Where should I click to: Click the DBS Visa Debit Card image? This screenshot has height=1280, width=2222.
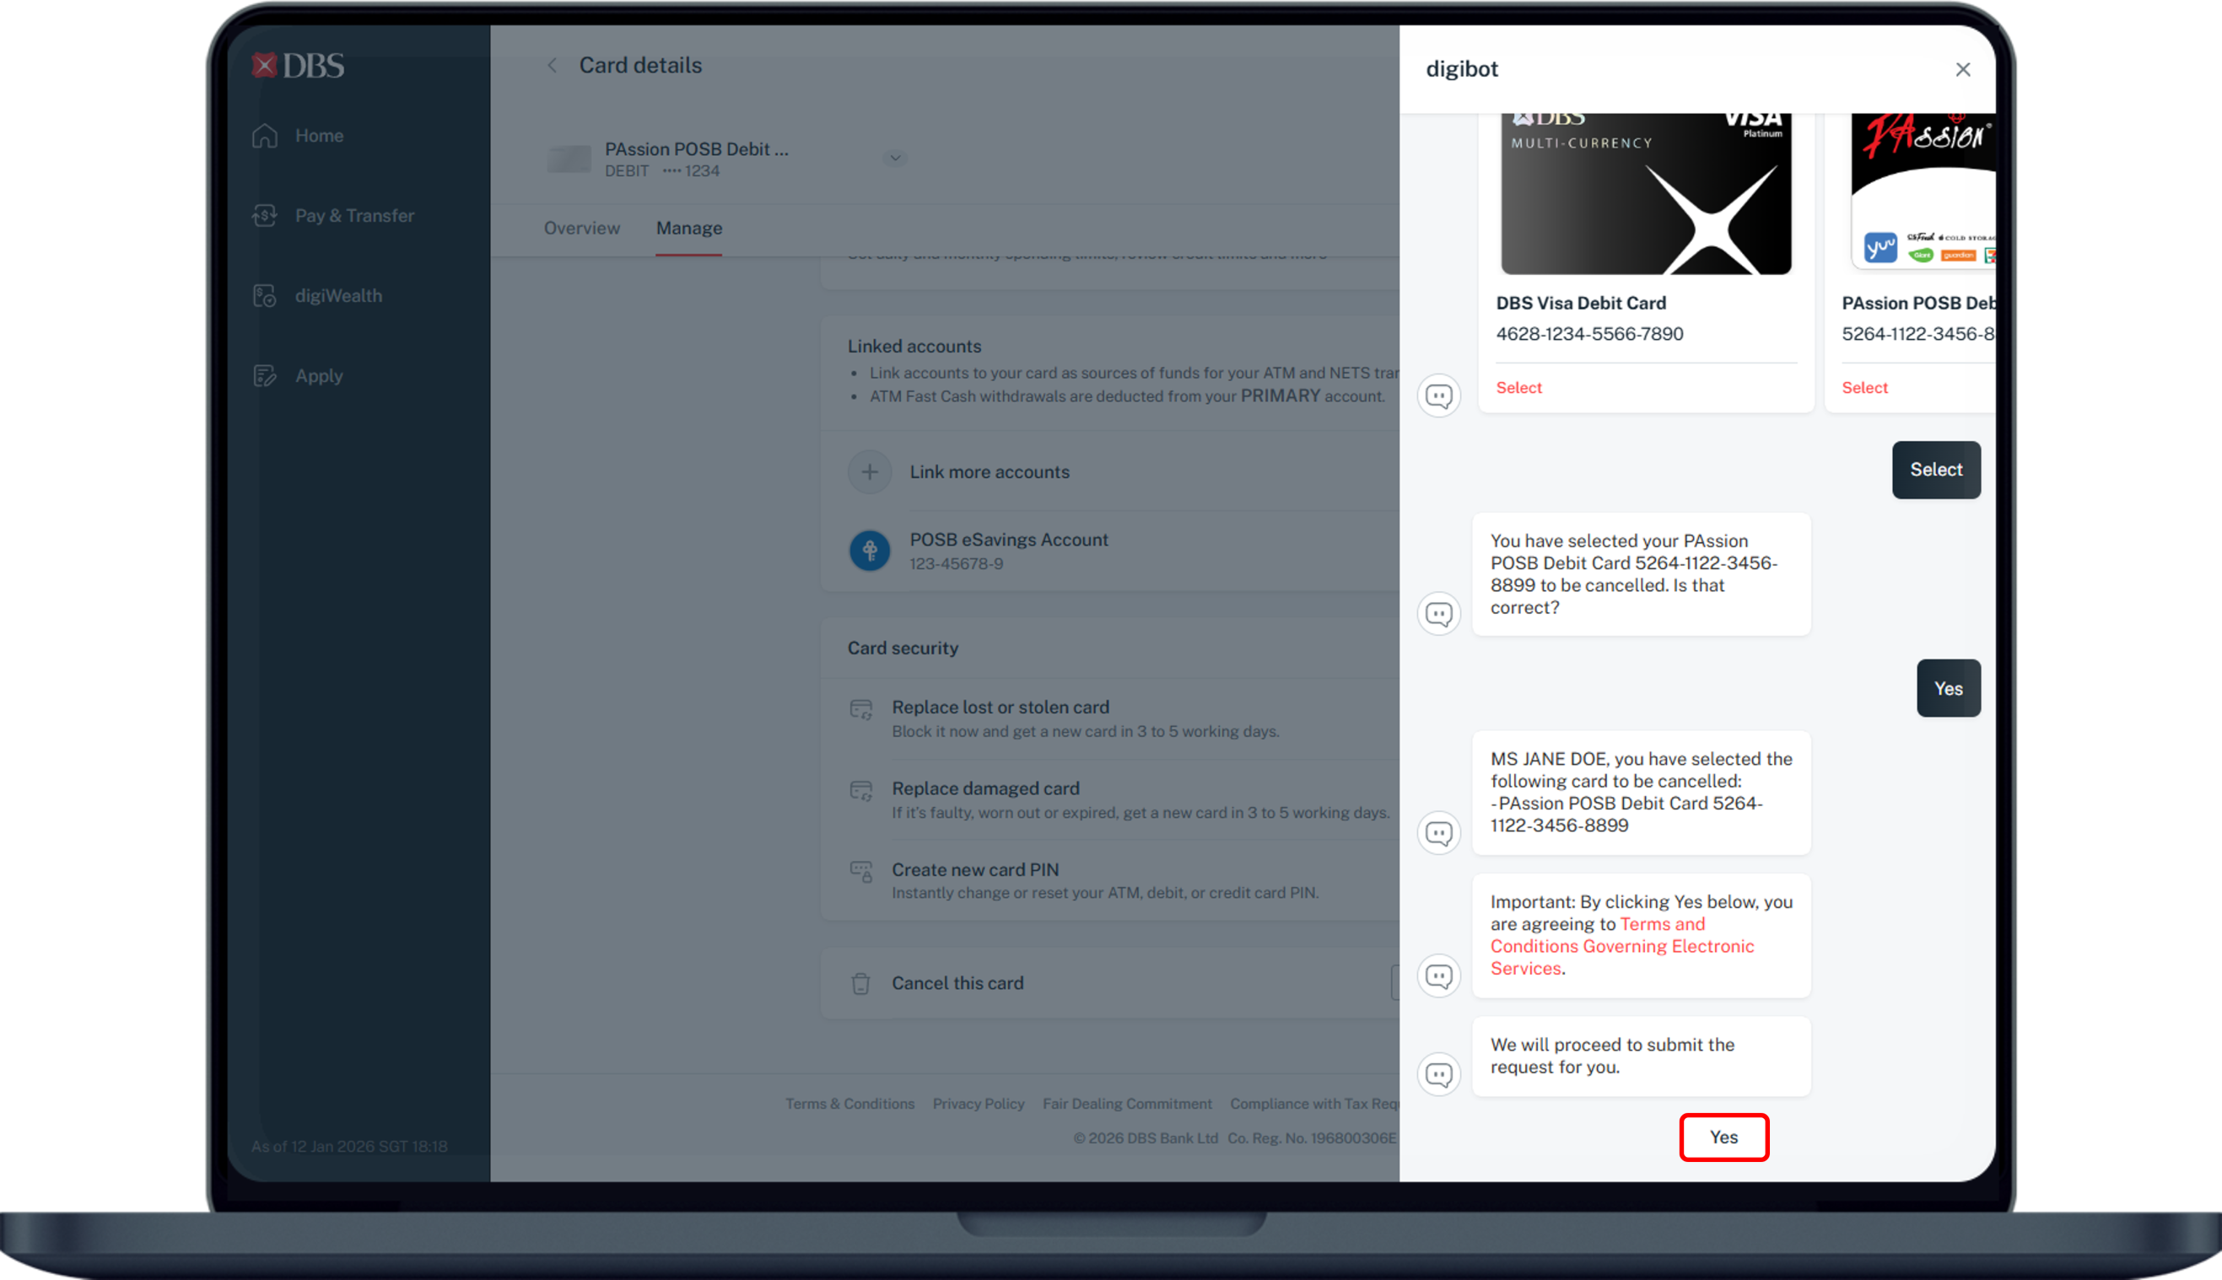1645,193
